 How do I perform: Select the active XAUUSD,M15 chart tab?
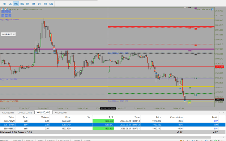coord(43,112)
